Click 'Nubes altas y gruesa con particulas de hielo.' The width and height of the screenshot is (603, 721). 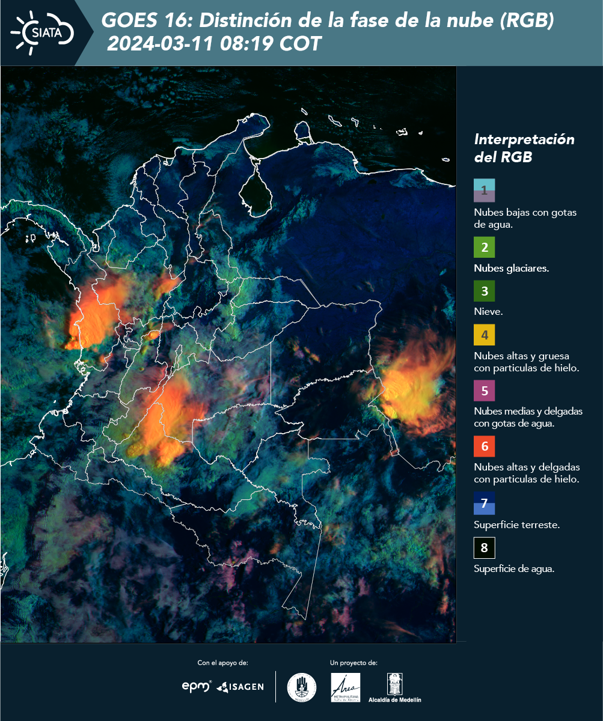click(526, 362)
